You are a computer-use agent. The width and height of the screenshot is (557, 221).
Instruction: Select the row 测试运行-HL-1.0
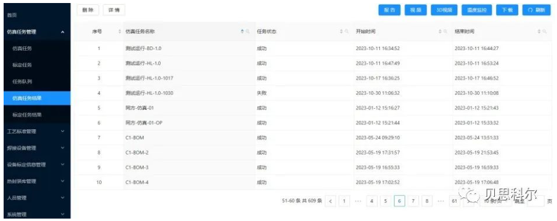(314, 63)
